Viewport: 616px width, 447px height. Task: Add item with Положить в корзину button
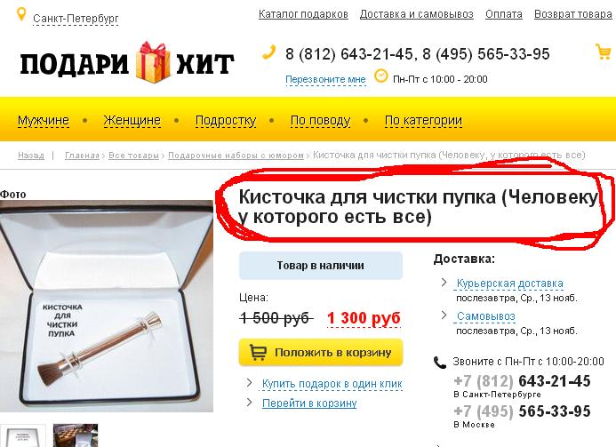(x=321, y=352)
